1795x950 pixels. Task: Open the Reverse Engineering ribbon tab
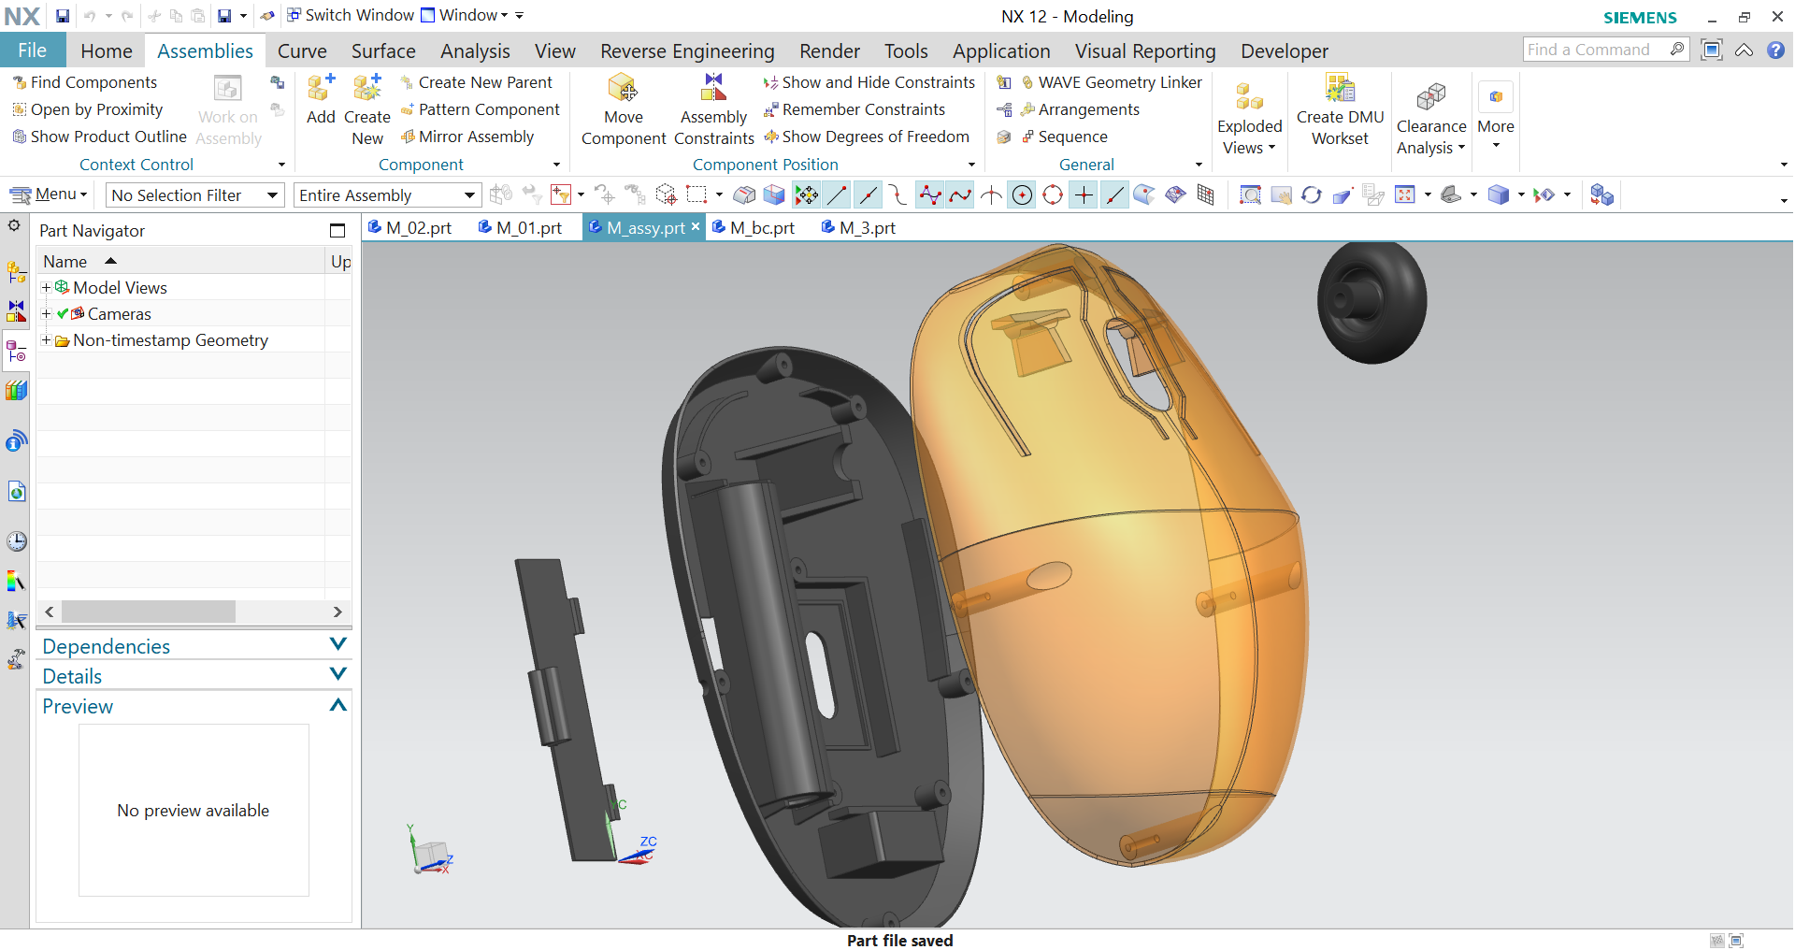tap(687, 50)
